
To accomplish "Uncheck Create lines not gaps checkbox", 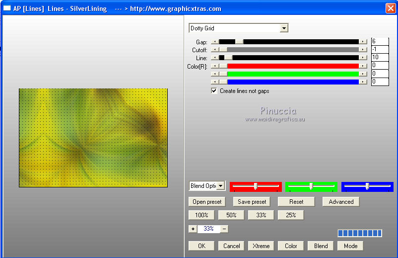I will [214, 91].
